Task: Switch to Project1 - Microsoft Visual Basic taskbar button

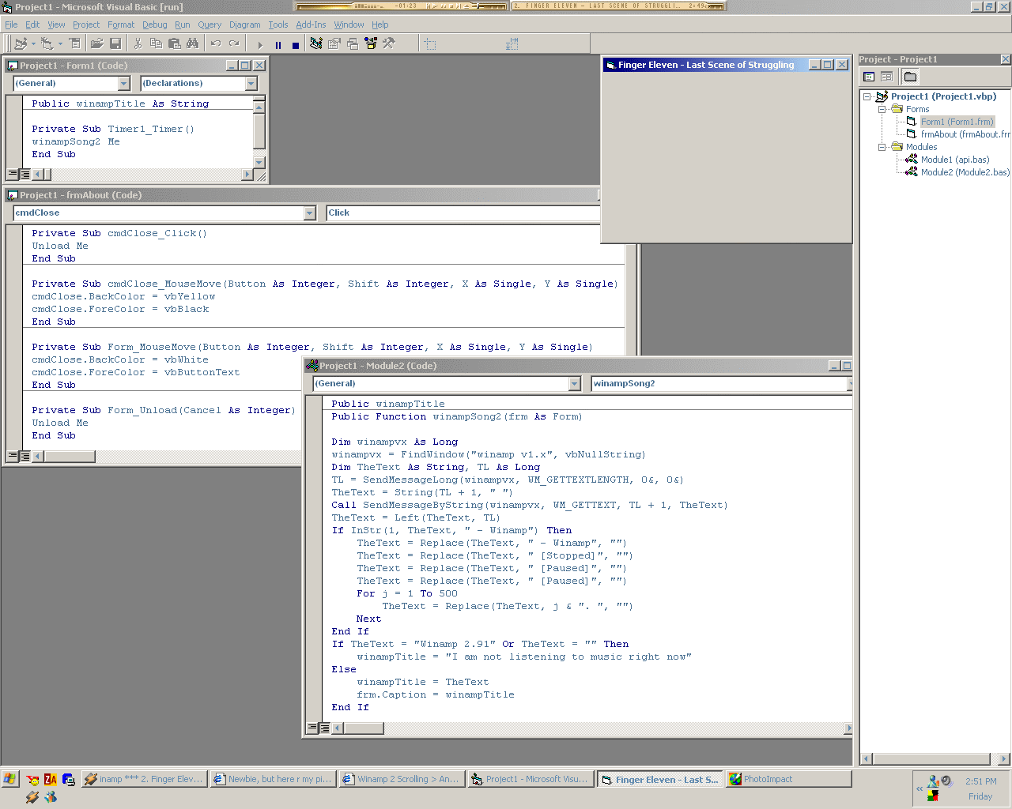Action: 530,779
